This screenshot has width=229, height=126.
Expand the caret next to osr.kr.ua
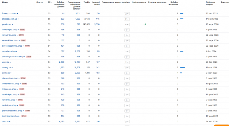coord(11,73)
